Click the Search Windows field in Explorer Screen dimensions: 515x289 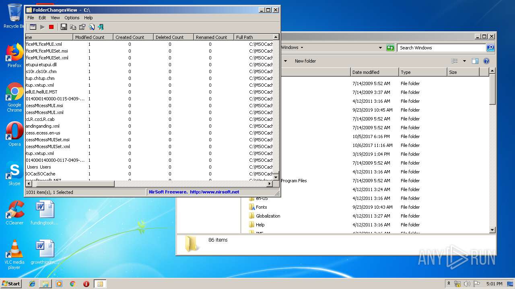441,48
